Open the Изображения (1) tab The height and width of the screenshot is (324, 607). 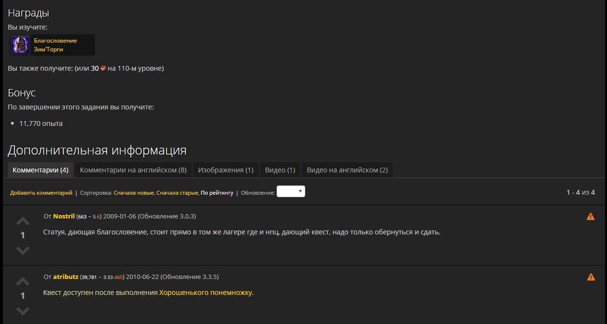pyautogui.click(x=226, y=170)
